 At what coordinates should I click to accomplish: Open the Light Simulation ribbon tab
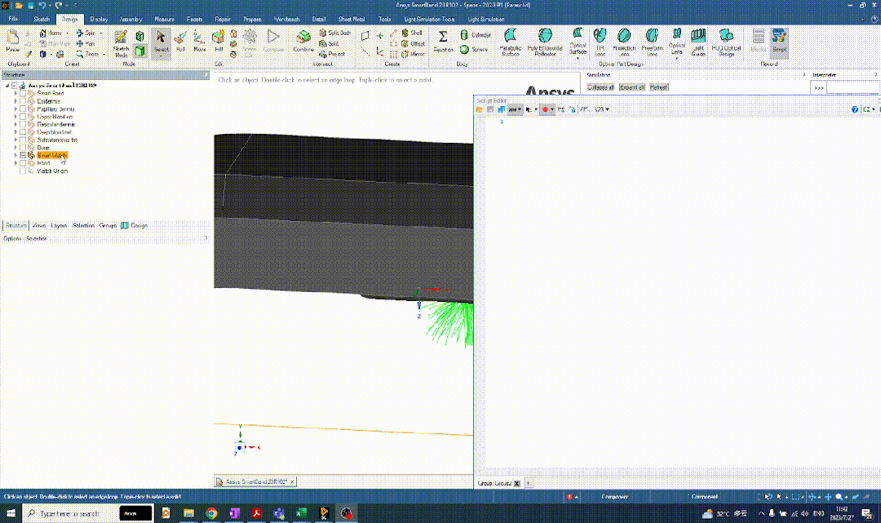coord(486,19)
